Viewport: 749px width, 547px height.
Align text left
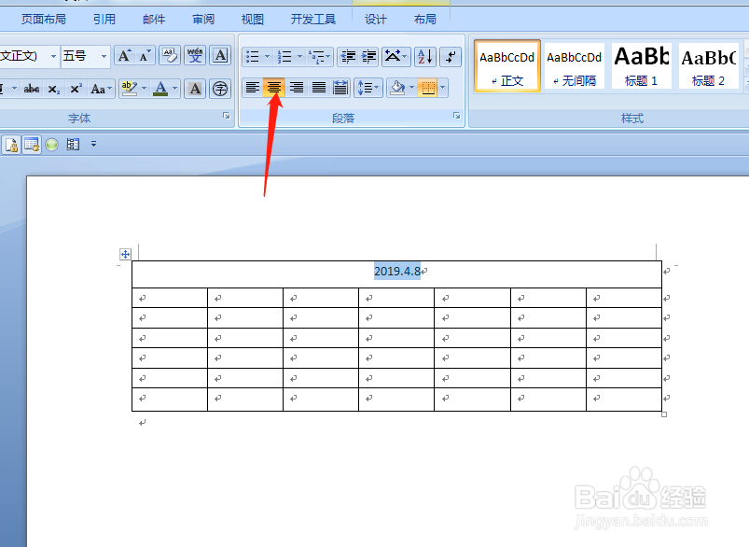[252, 88]
